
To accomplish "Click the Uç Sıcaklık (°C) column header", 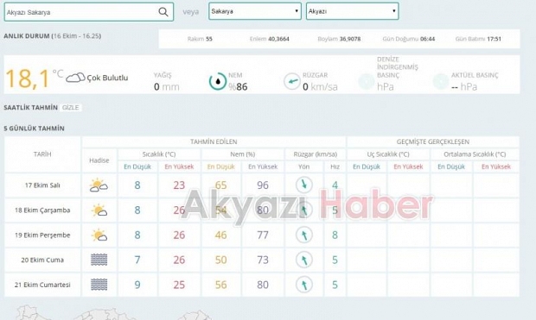I will [x=388, y=154].
